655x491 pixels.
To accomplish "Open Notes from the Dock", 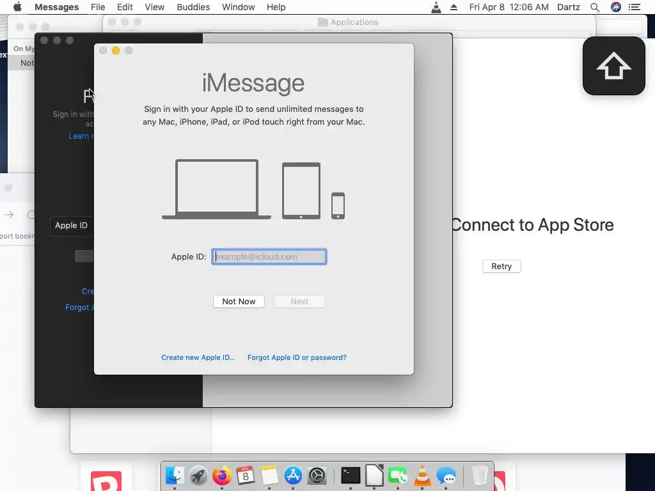I will 269,476.
